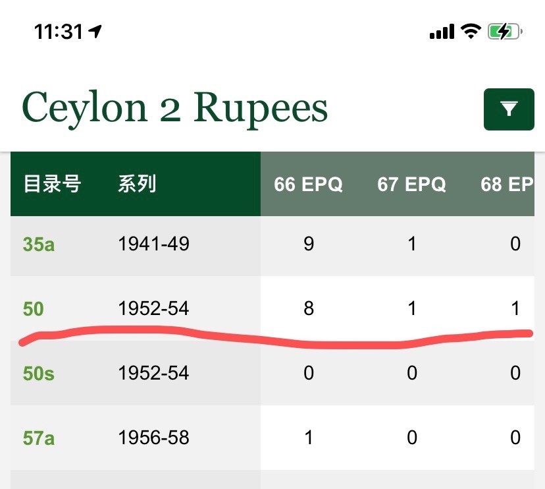Open the filter funnel button

tap(509, 109)
